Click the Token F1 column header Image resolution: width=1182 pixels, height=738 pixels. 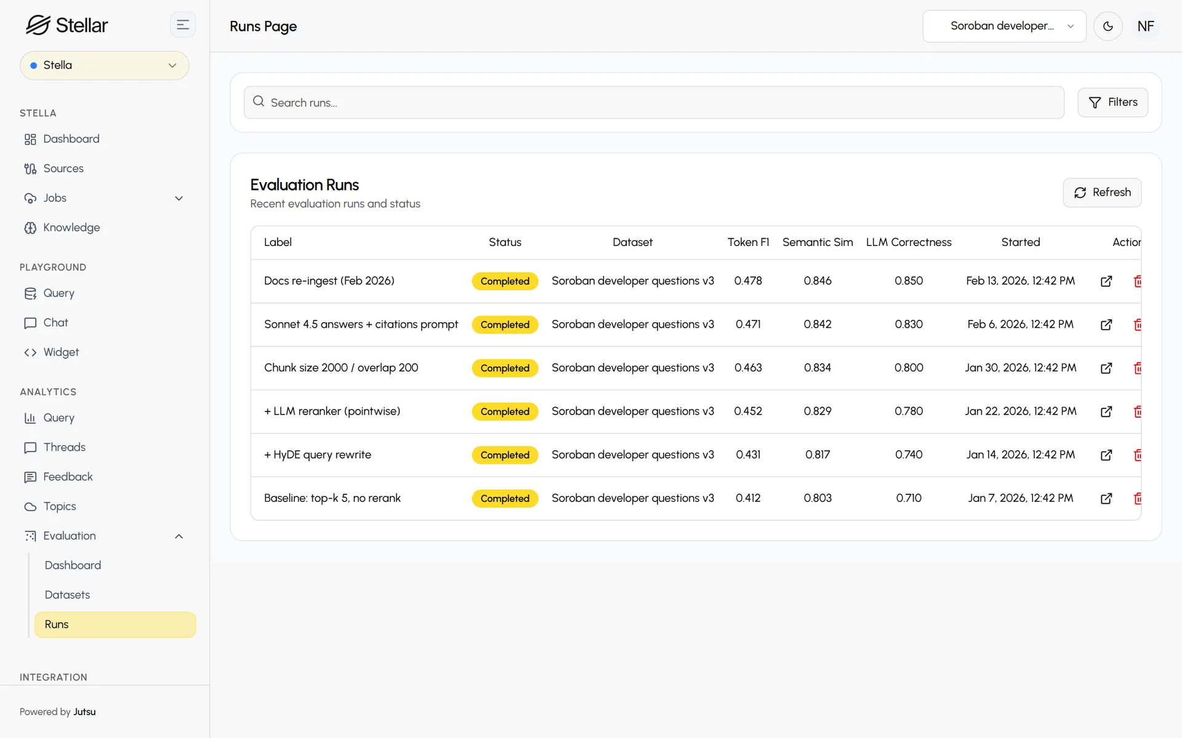coord(748,242)
